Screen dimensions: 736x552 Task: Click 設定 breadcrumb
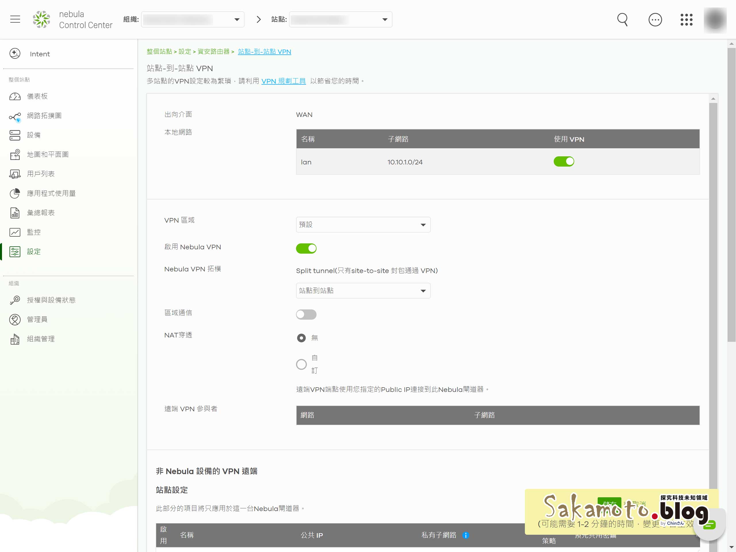click(185, 51)
